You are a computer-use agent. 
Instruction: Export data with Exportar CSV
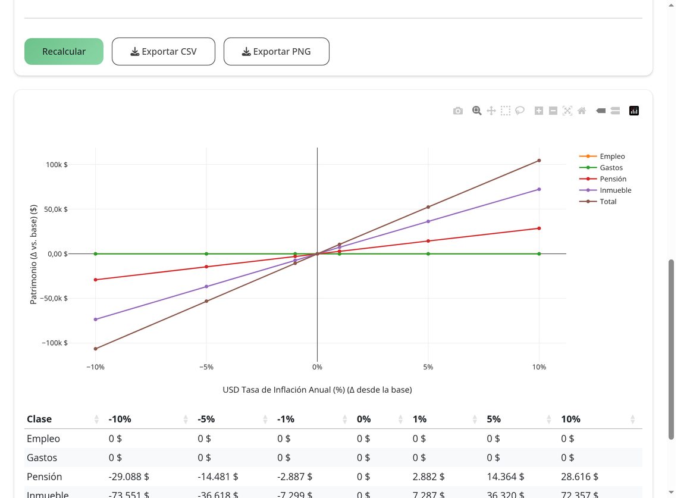(163, 52)
